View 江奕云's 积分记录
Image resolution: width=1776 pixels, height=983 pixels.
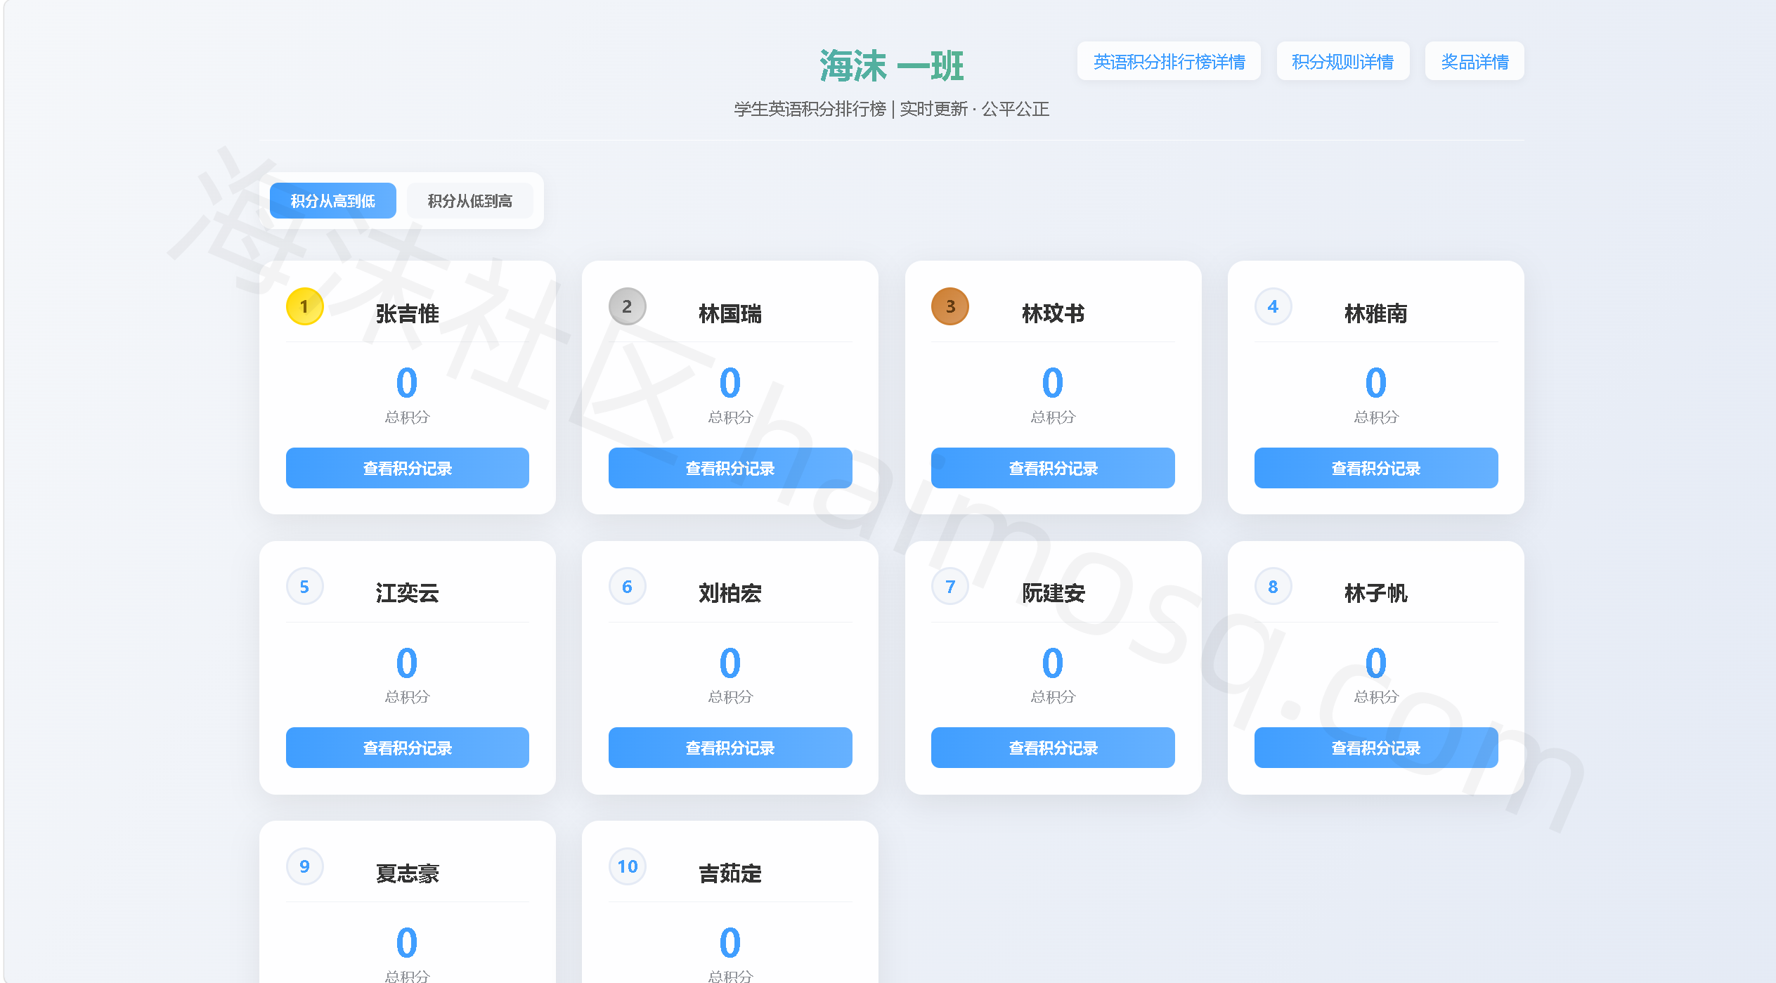point(408,748)
